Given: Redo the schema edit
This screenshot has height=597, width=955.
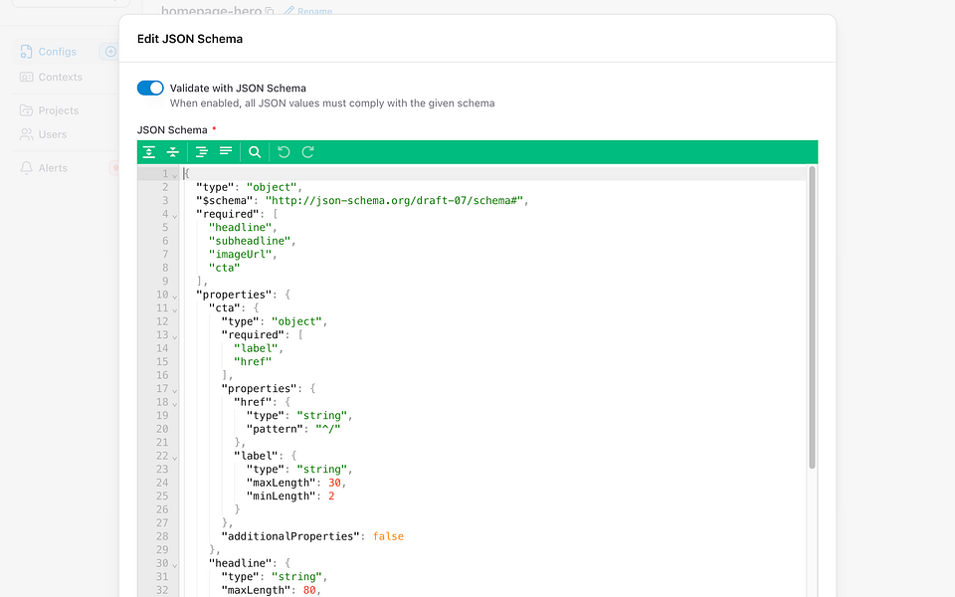Looking at the screenshot, I should coord(308,152).
